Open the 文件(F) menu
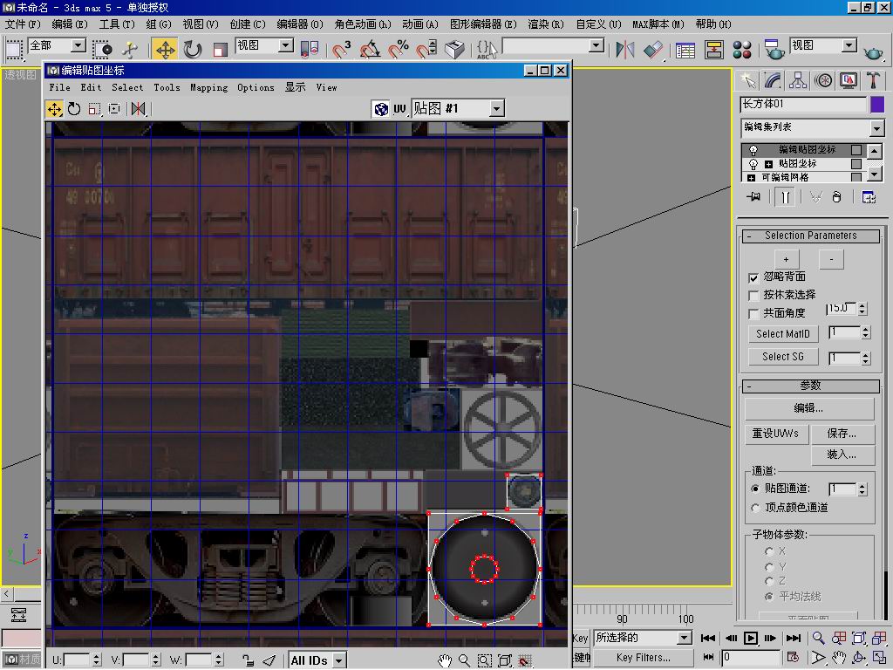Screen dimensions: 893x670 [23, 24]
